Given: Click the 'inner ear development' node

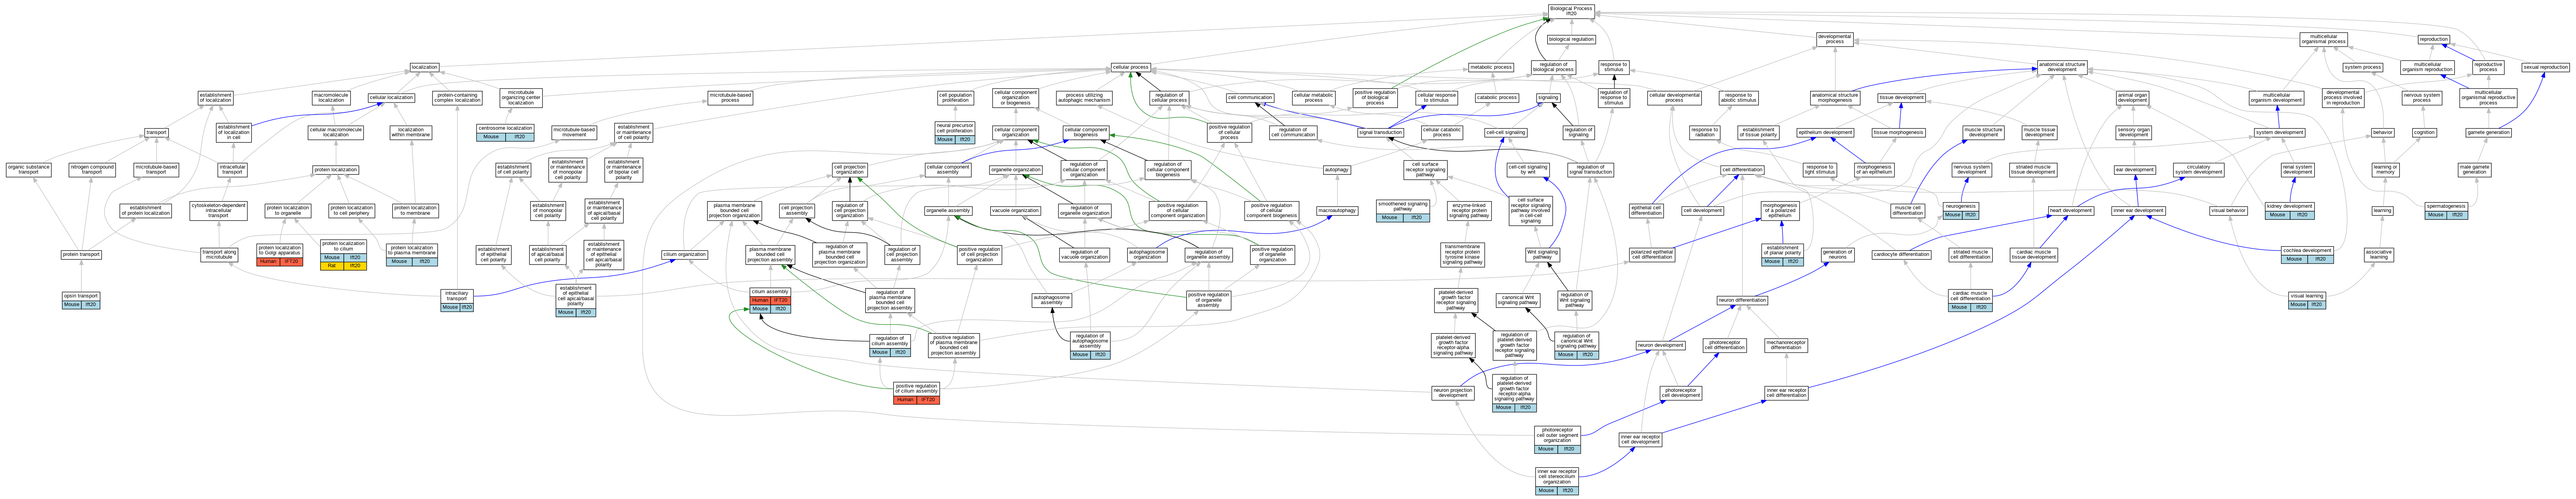Looking at the screenshot, I should point(2138,210).
